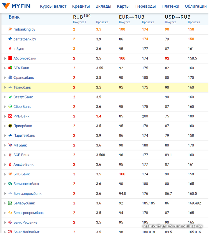Open the Белагропромбанк link
This screenshot has width=209, height=233.
[29, 213]
